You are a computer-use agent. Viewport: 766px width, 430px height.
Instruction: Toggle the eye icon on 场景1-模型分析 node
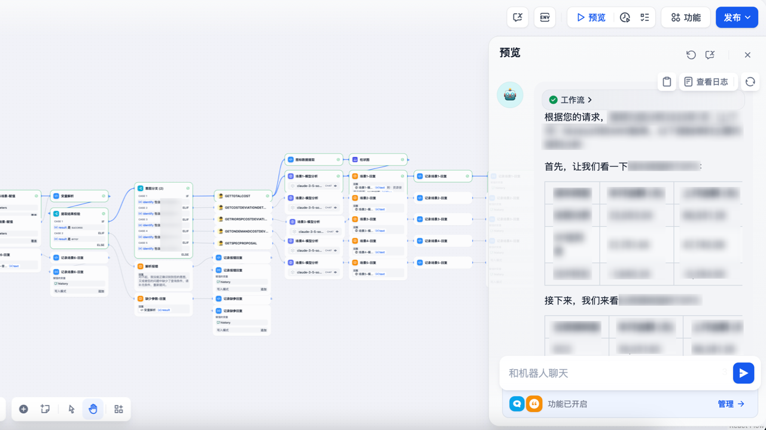(336, 186)
